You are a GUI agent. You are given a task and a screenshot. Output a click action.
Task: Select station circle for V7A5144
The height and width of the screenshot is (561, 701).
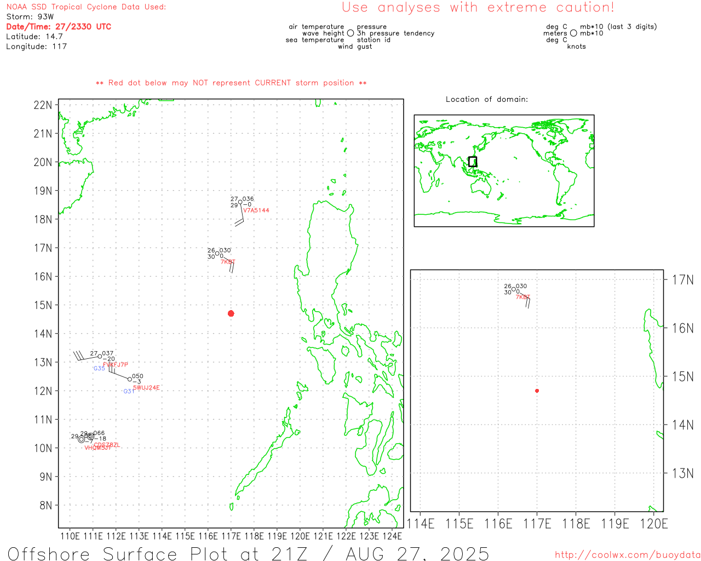[240, 202]
